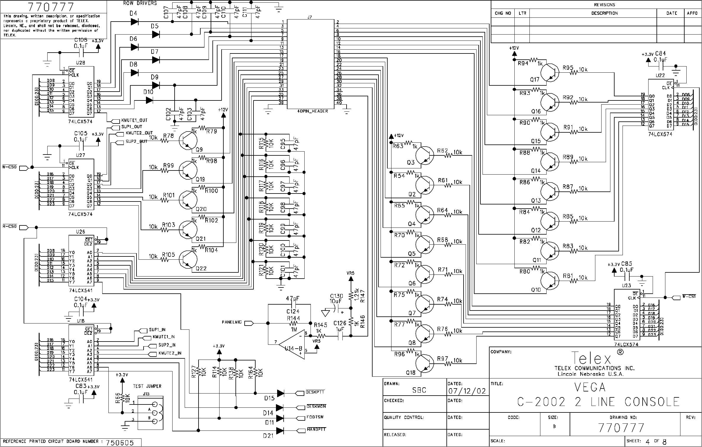The width and height of the screenshot is (702, 447).
Task: Click the Q22 transistor symbol
Action: click(x=188, y=259)
